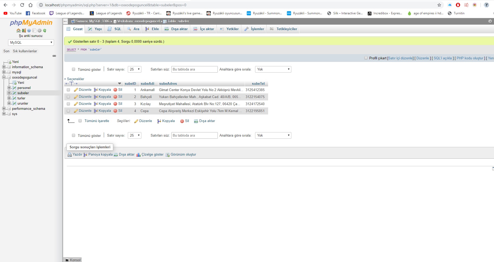494x262 pixels.
Task: Click the edit pencil for the Ankamall row
Action: (x=76, y=90)
